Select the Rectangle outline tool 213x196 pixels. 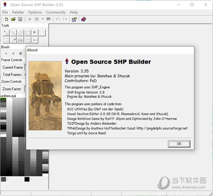click(28, 33)
